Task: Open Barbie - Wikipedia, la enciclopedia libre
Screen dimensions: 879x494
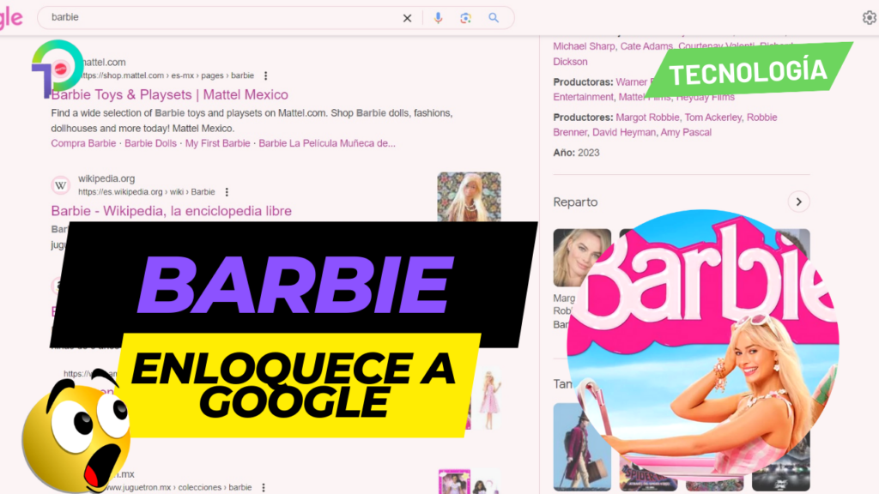Action: click(x=171, y=211)
